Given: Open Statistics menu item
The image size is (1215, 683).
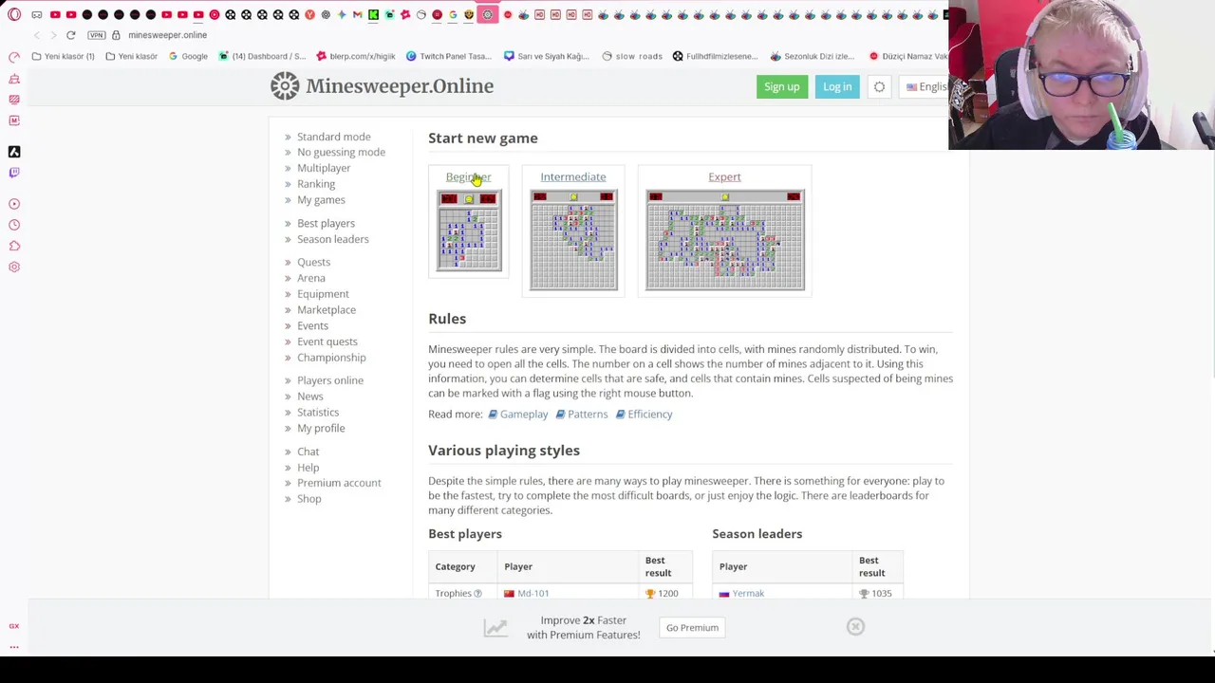Looking at the screenshot, I should 318,412.
